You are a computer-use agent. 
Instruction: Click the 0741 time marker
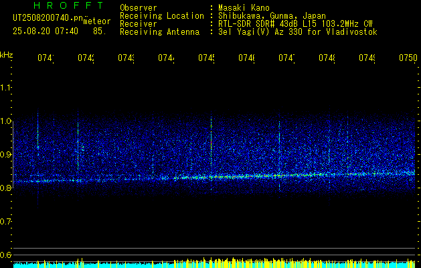[x=46, y=58]
